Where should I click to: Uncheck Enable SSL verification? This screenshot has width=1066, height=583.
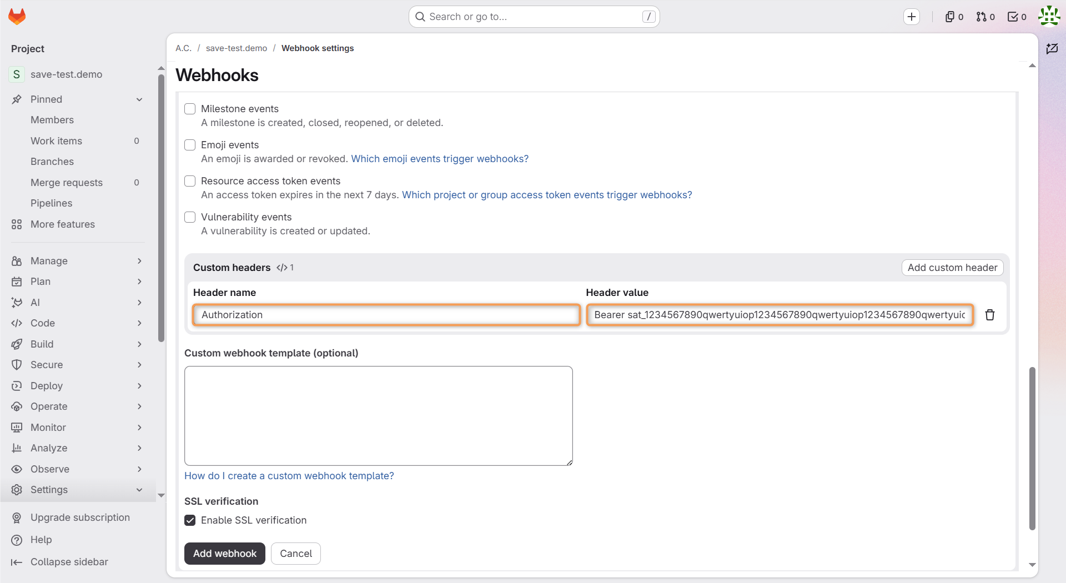[190, 520]
